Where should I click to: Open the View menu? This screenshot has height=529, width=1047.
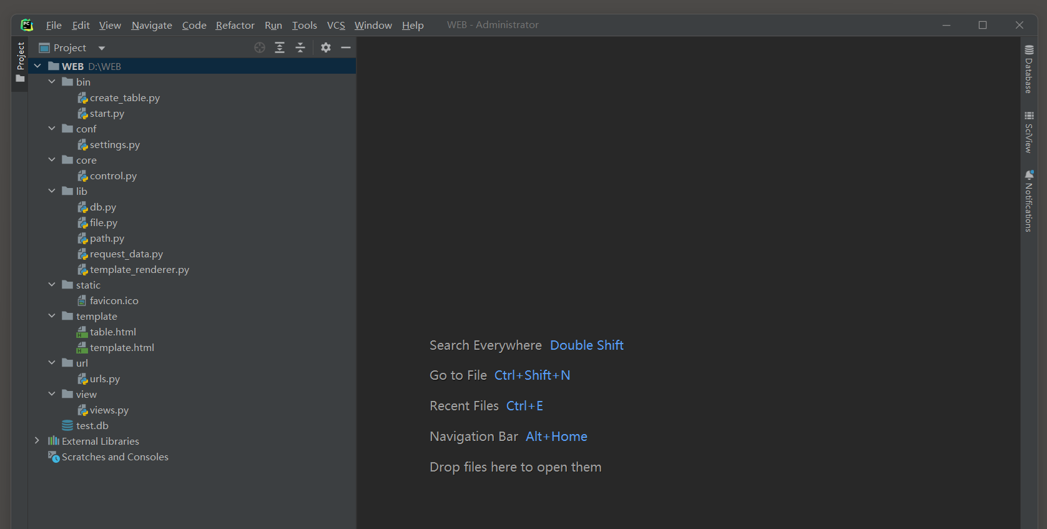coord(110,25)
